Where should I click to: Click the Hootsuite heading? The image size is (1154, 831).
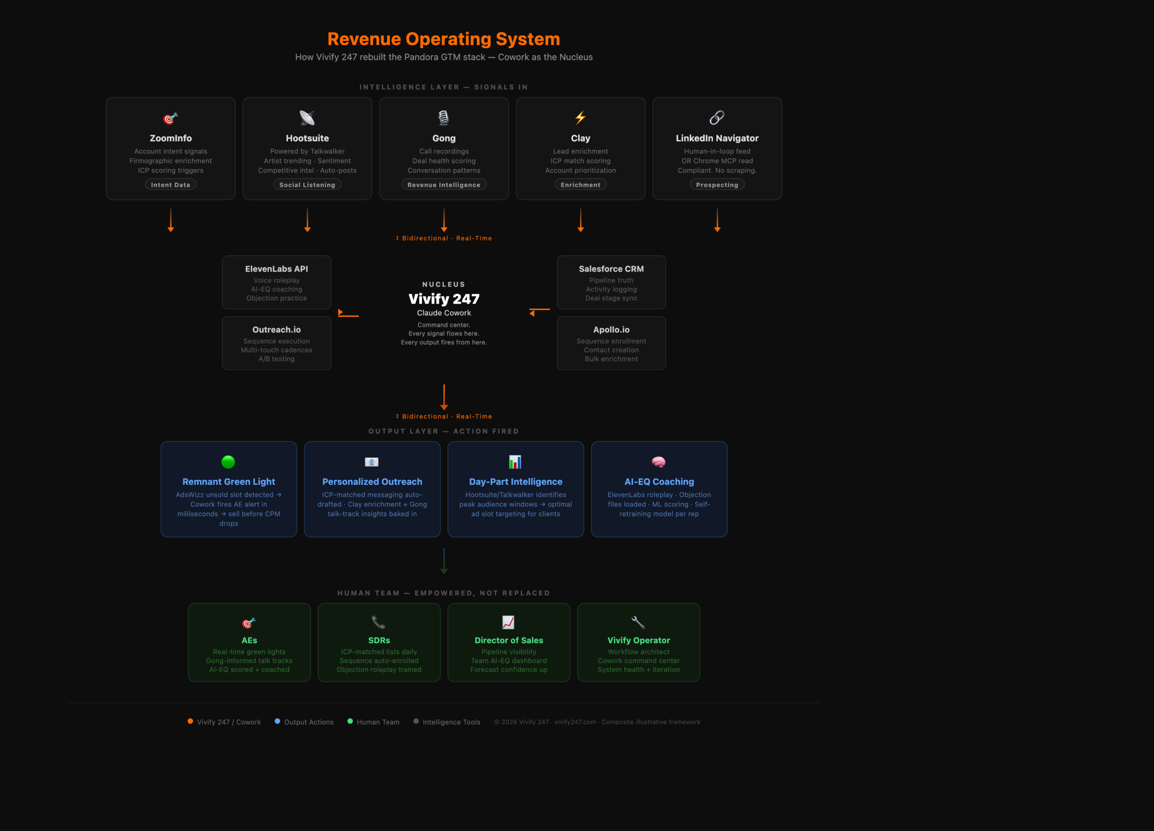pyautogui.click(x=307, y=138)
